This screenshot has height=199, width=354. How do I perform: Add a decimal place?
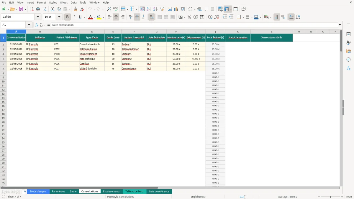210,17
